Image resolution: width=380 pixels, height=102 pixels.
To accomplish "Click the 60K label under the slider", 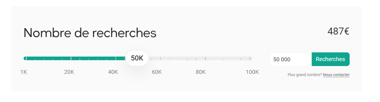I will [157, 72].
